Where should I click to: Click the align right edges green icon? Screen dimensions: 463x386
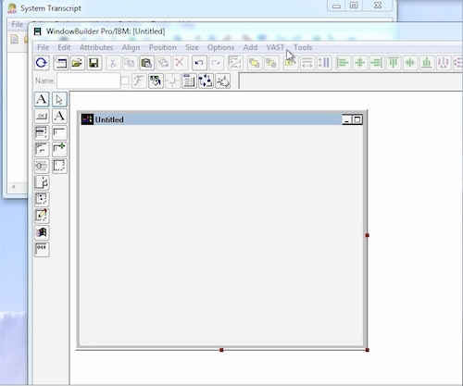(376, 63)
